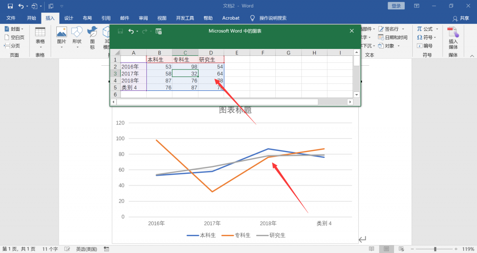
Task: Open the Help (帮助) tab
Action: coord(208,18)
